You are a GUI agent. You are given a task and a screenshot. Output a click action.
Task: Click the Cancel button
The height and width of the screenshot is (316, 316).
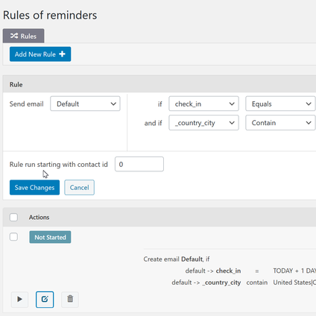79,188
